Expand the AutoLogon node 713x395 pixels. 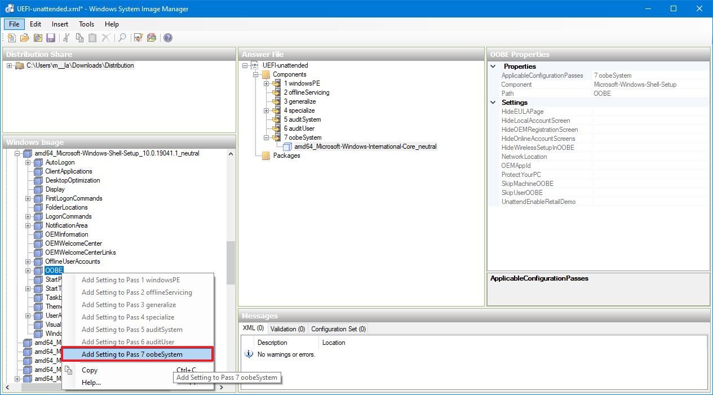tap(28, 162)
